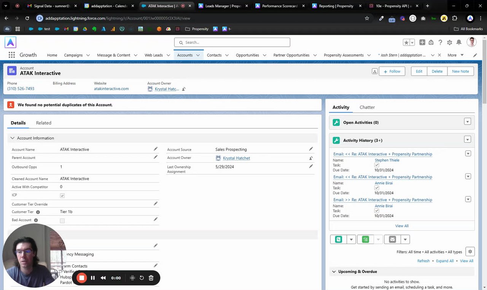View account hierarchy icon
487x290 pixels.
pyautogui.click(x=375, y=71)
